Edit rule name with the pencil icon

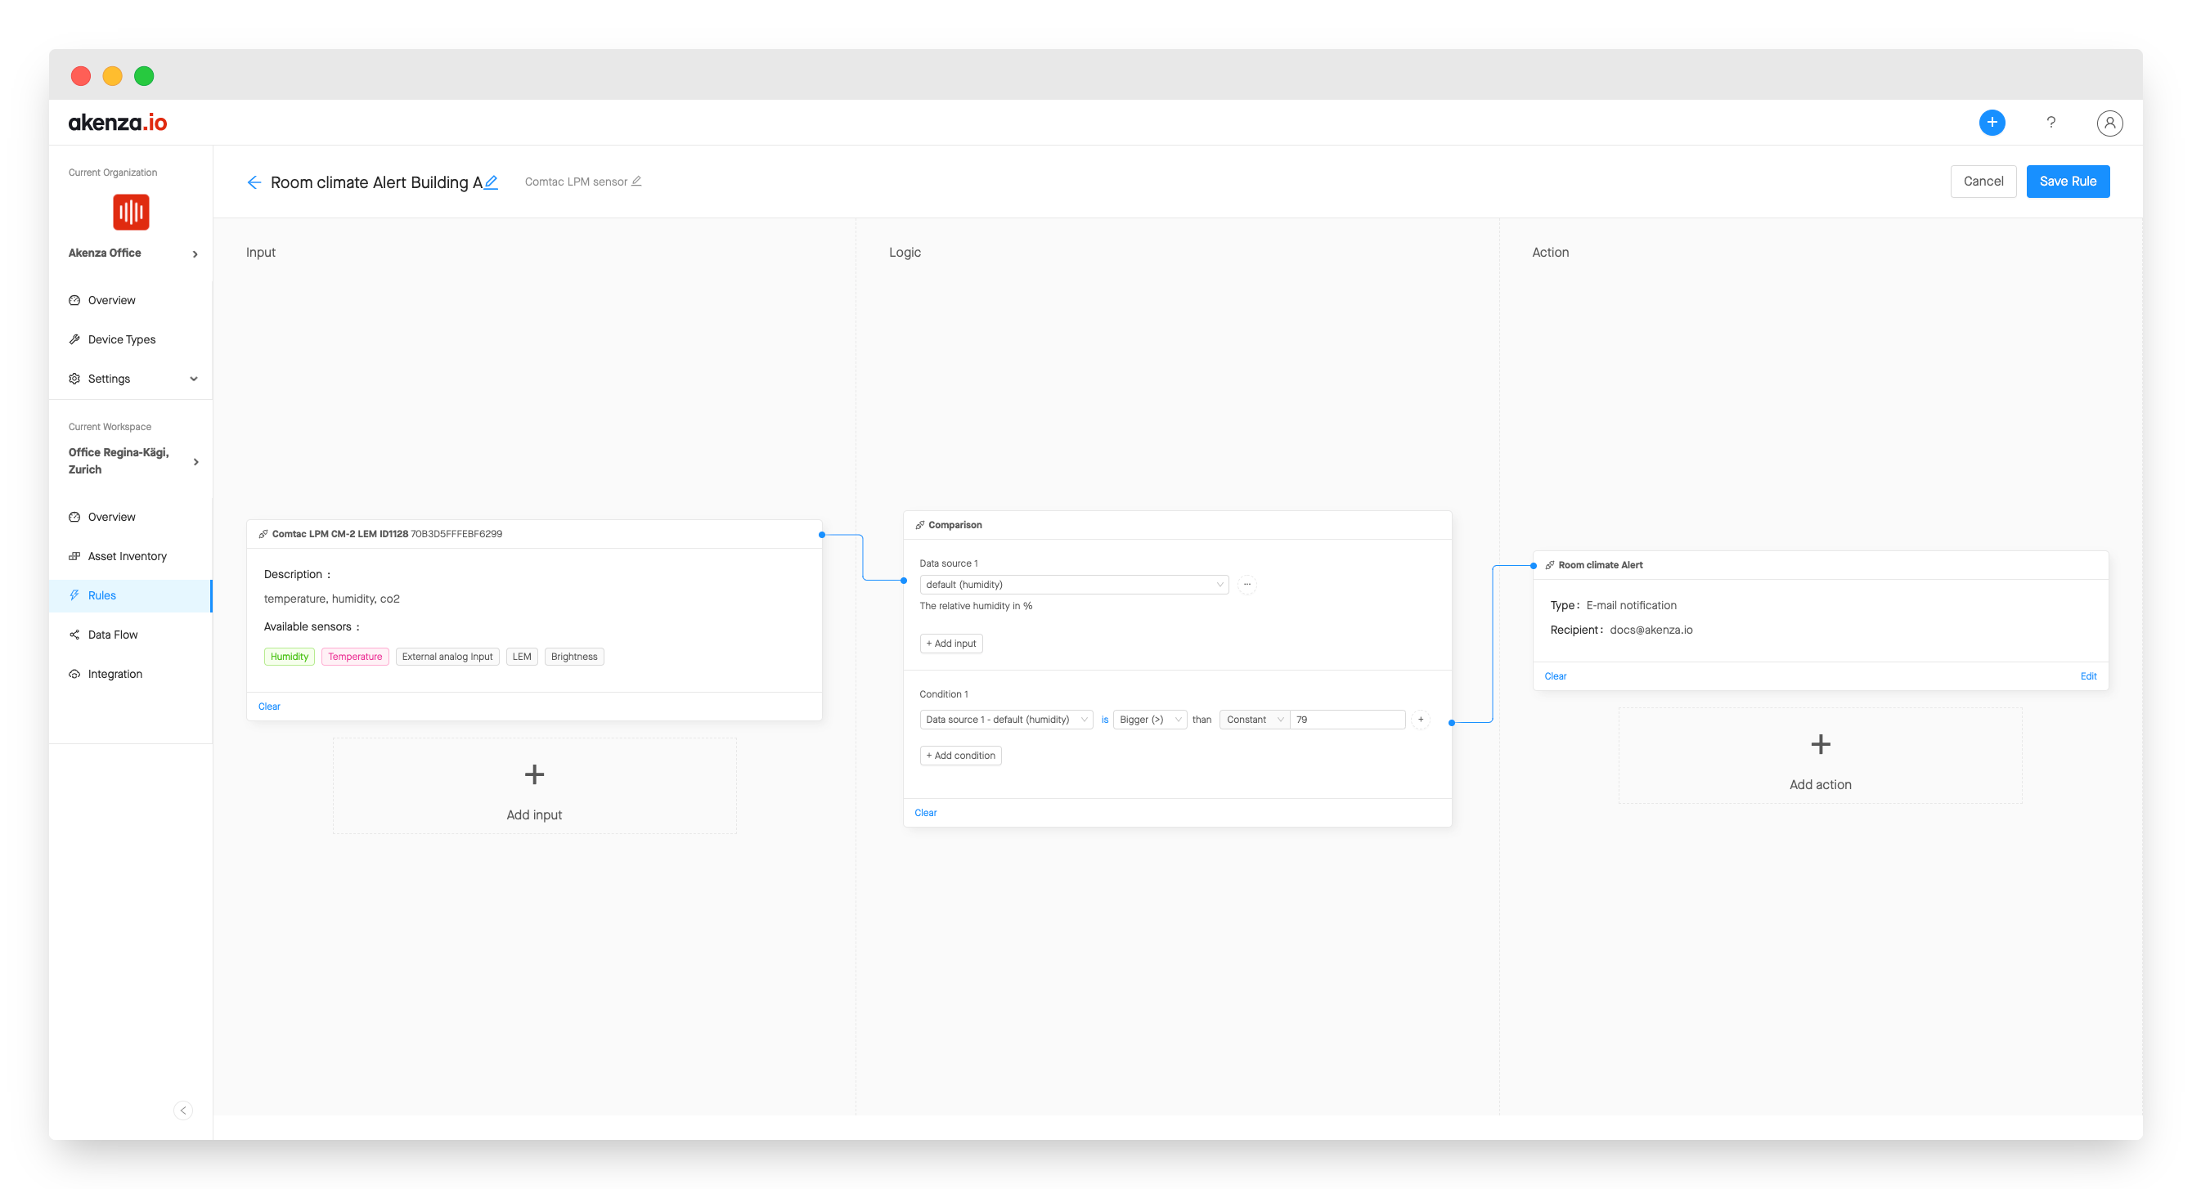[x=491, y=182]
